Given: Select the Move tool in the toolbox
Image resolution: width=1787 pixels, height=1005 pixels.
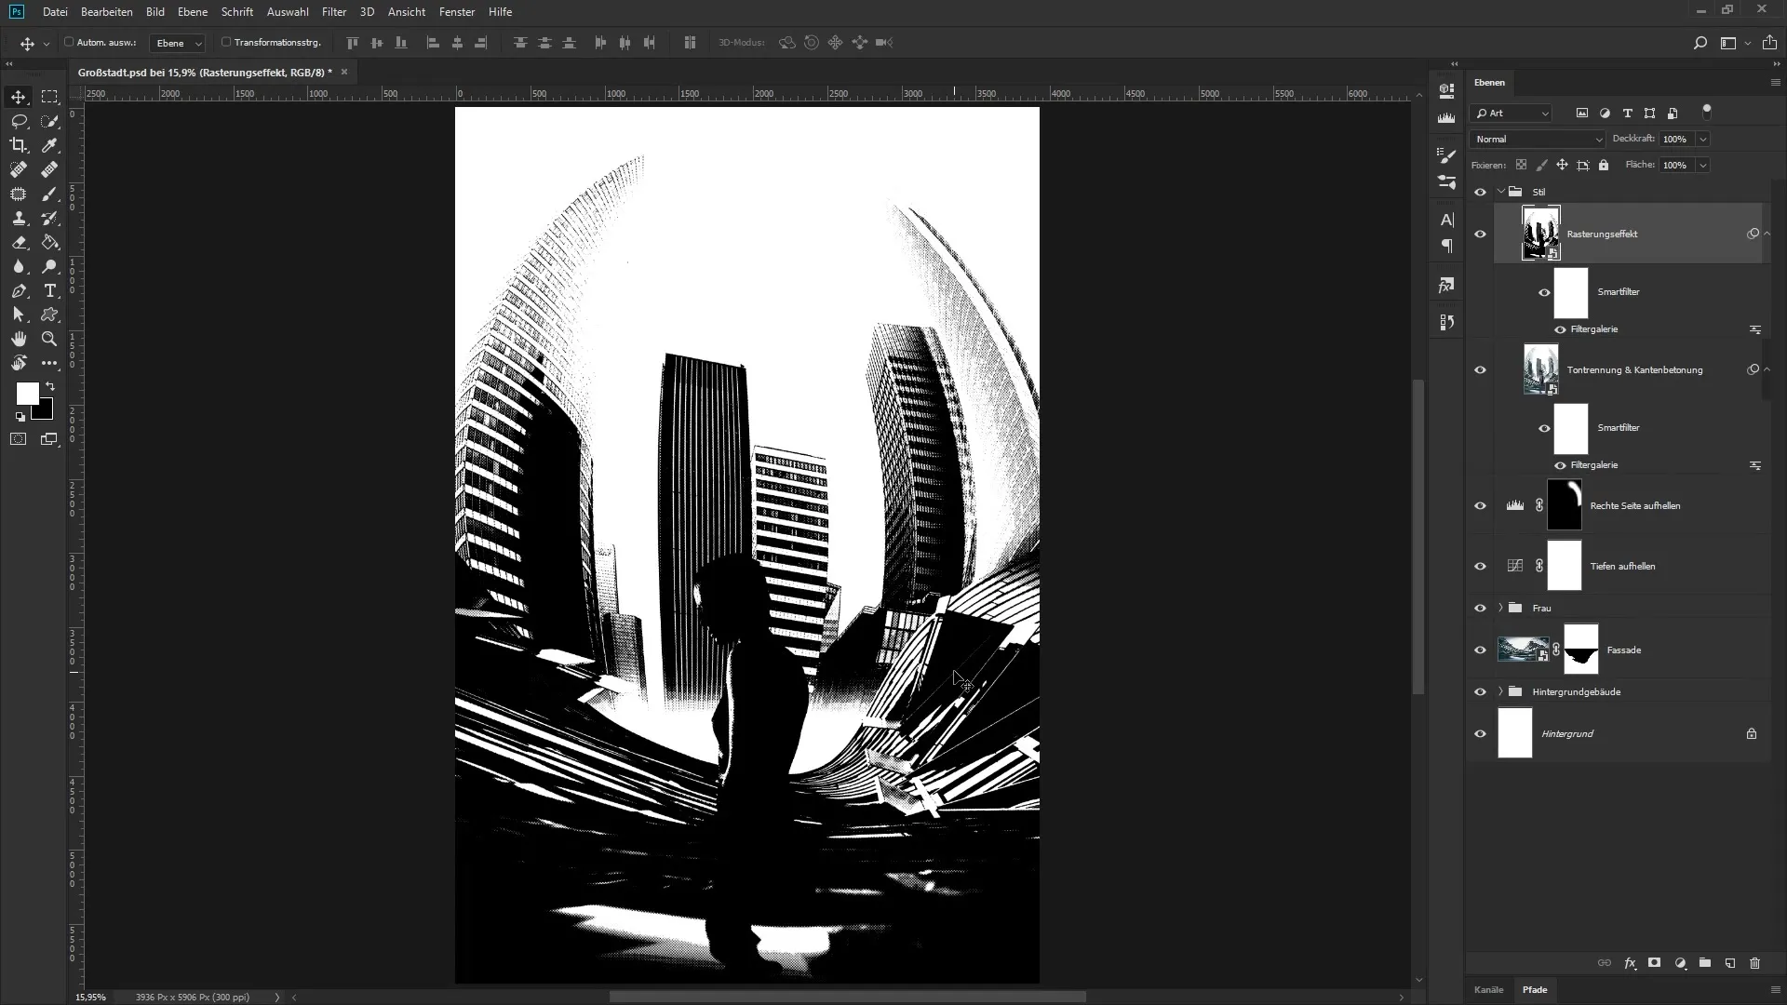Looking at the screenshot, I should [x=19, y=97].
